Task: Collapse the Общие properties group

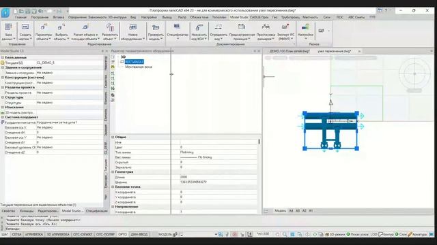Action: point(113,137)
